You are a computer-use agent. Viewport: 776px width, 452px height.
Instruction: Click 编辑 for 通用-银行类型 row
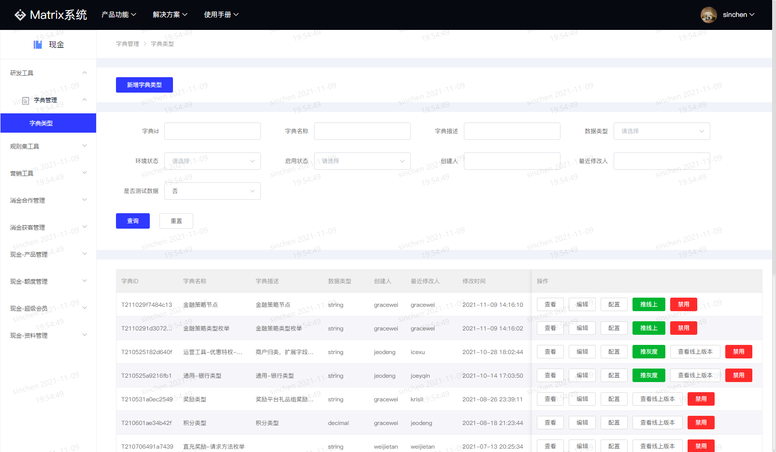tap(582, 375)
